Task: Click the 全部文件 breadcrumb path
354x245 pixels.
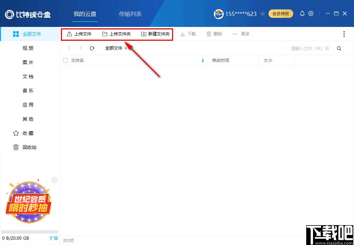Action: (114, 48)
